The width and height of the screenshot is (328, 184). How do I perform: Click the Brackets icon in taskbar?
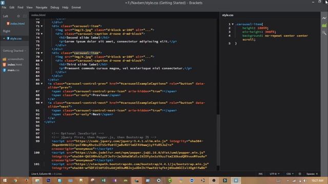(236, 180)
